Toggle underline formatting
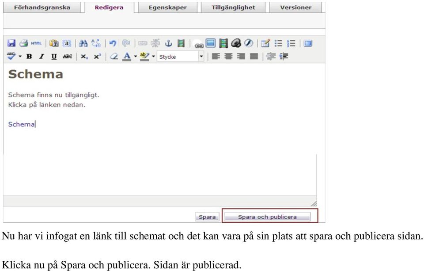The image size is (424, 271). [x=54, y=57]
